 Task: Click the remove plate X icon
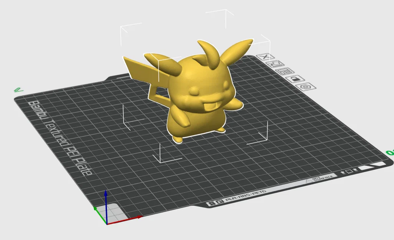pos(265,57)
